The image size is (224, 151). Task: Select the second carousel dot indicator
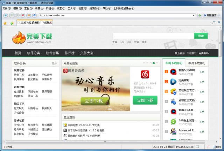click(147, 63)
